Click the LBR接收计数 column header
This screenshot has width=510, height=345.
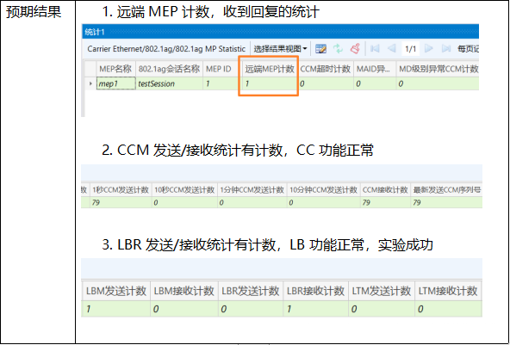315,291
